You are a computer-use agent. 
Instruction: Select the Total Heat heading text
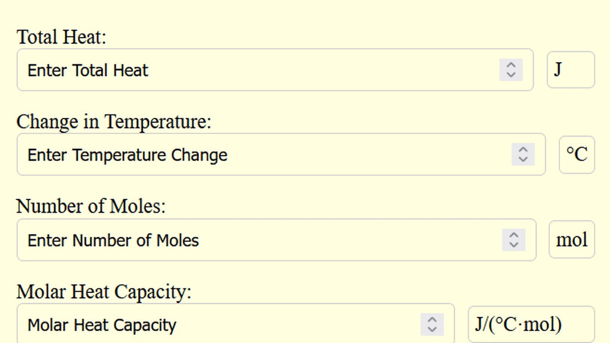[x=61, y=36]
